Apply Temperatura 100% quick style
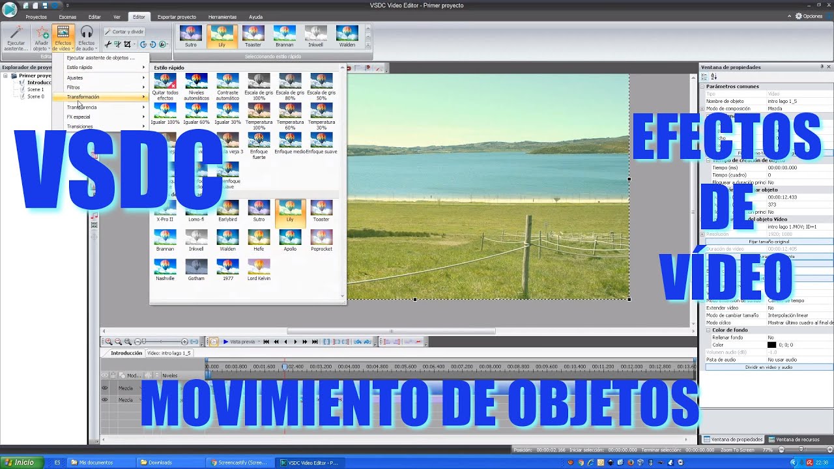Viewport: 834px width, 469px height. [259, 116]
